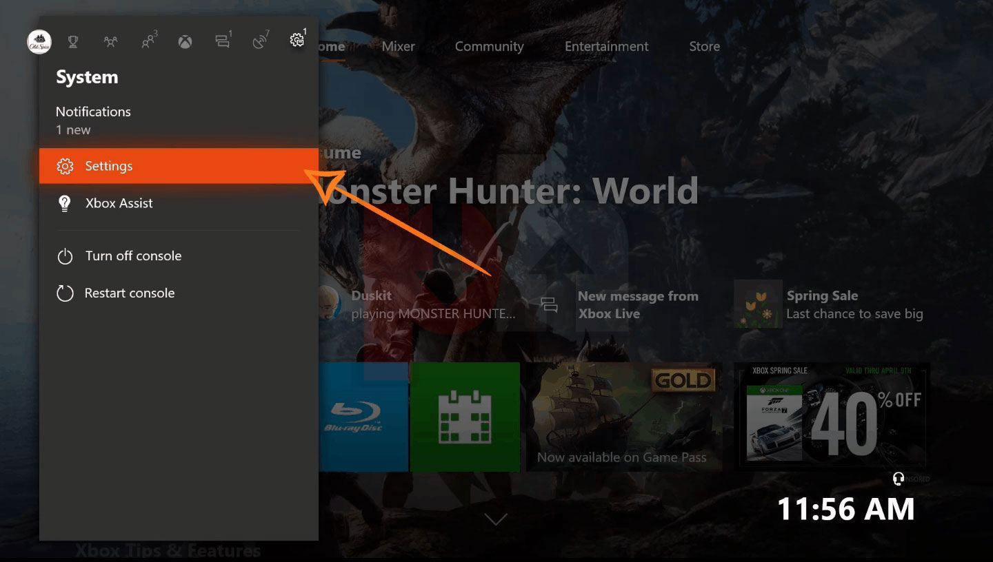The height and width of the screenshot is (562, 993).
Task: Click the lightbulb icon for Xbox Assist
Action: click(65, 203)
